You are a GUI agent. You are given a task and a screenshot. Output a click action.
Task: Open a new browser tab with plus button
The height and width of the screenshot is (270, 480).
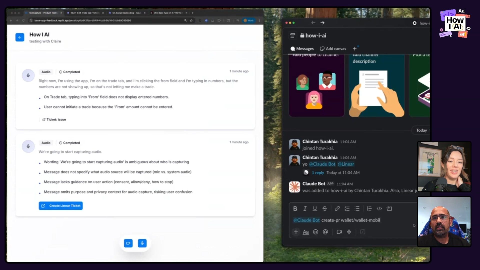(192, 13)
